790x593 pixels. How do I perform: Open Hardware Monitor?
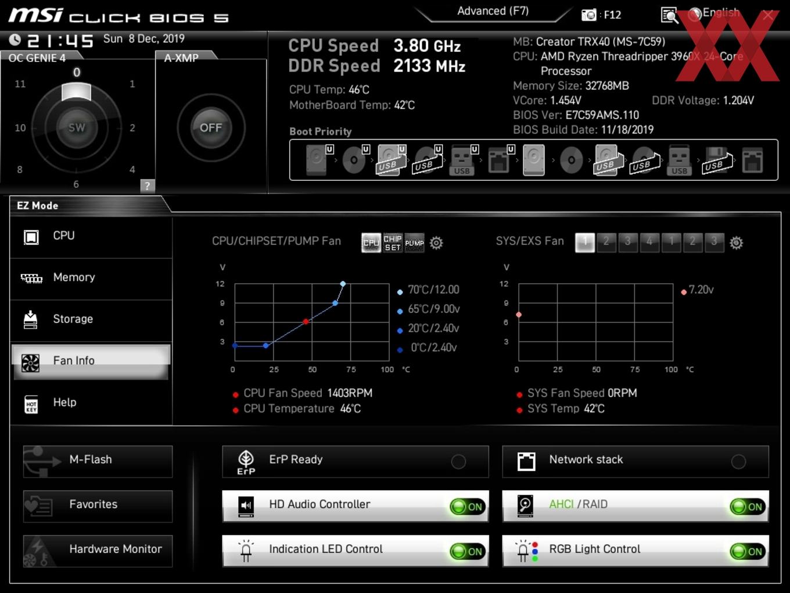click(98, 551)
